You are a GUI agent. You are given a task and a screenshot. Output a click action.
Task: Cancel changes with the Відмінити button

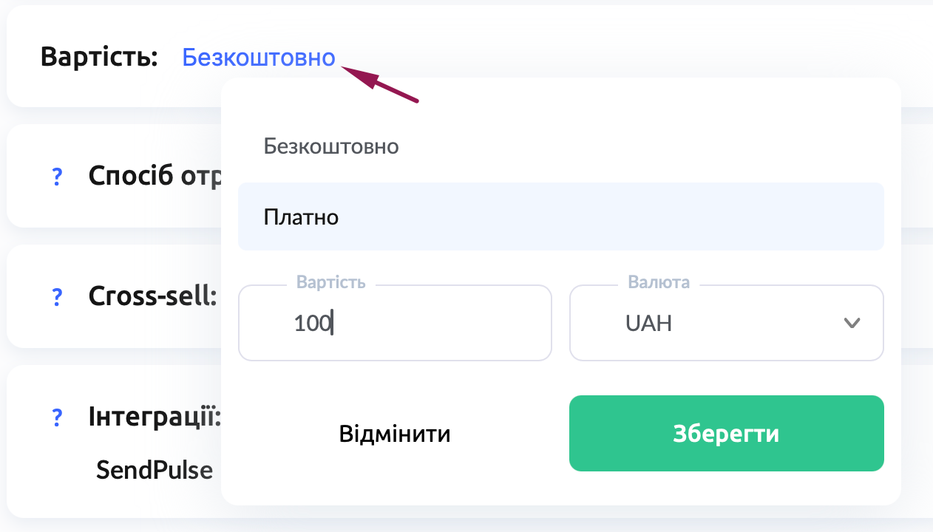click(x=395, y=433)
